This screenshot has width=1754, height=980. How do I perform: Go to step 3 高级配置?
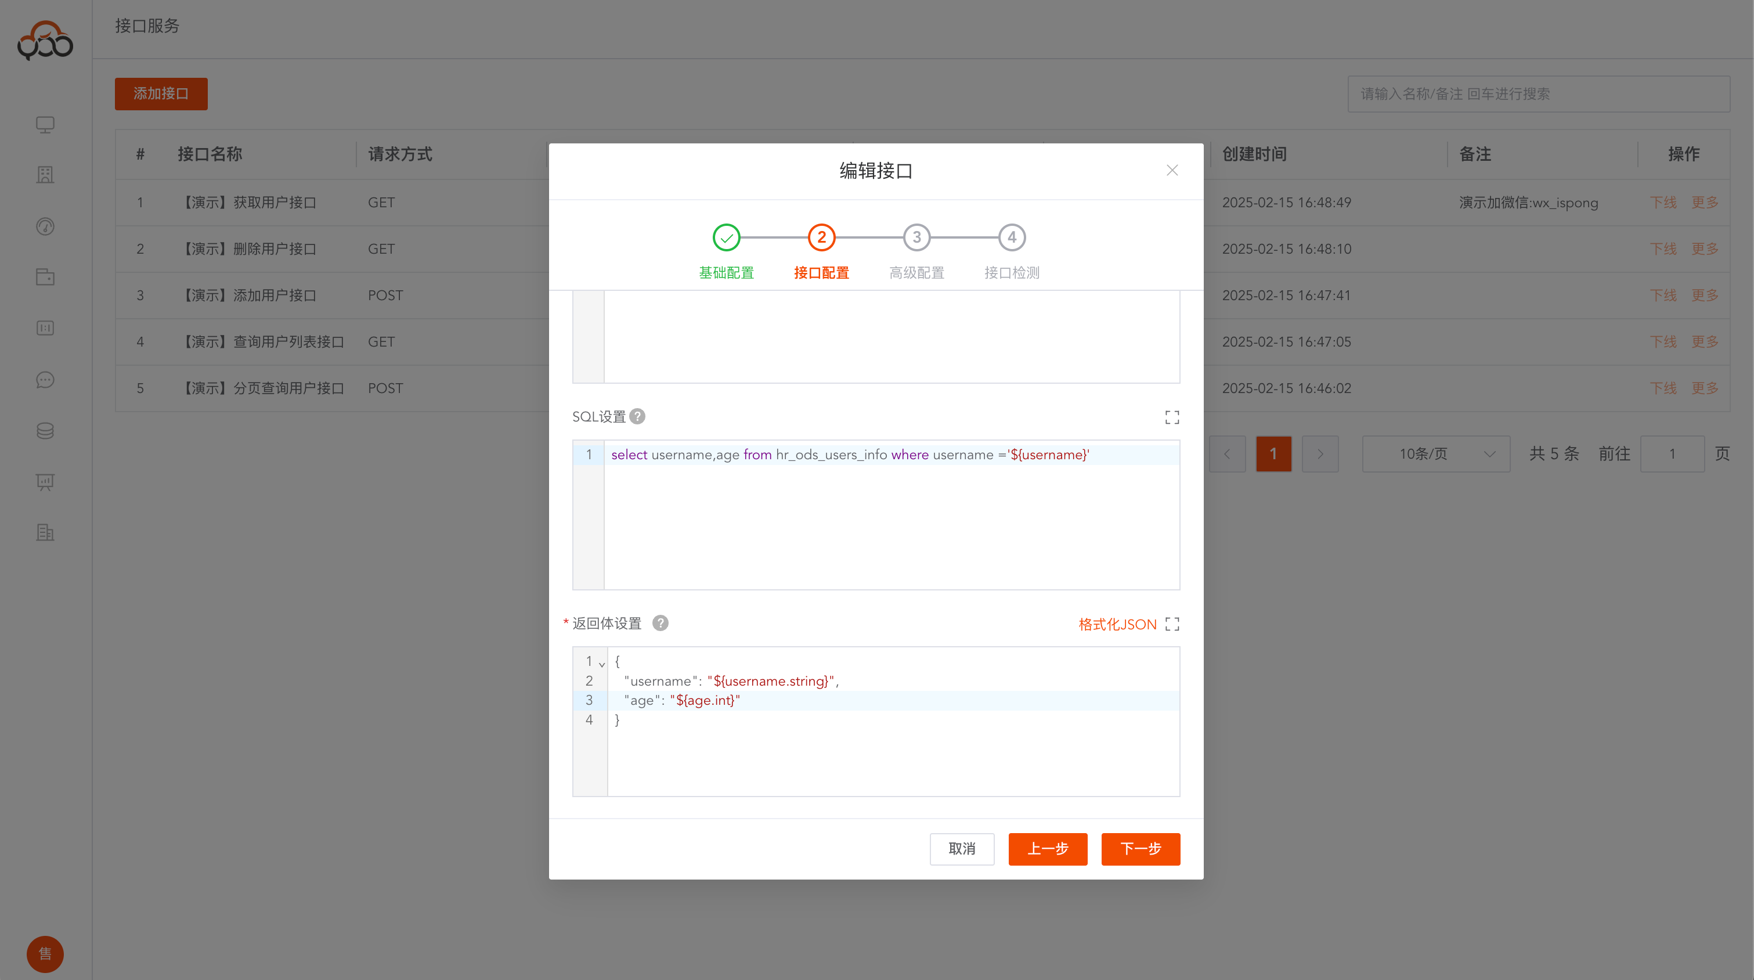(x=916, y=237)
